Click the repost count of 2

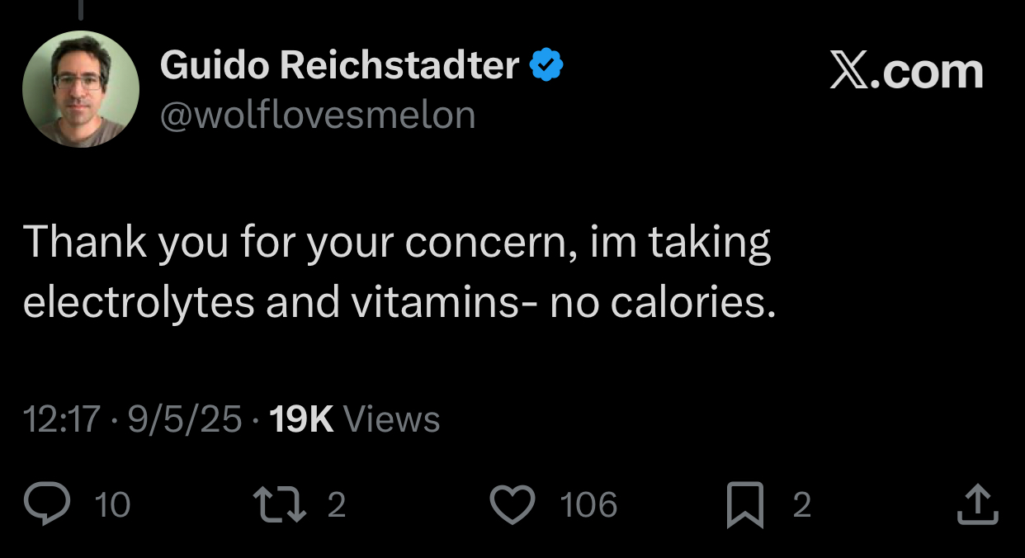(x=336, y=505)
